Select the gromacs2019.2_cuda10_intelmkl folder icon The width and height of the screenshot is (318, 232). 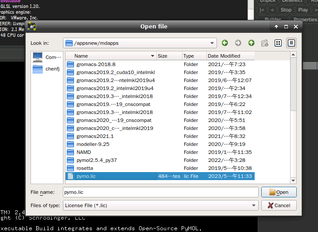coord(70,72)
